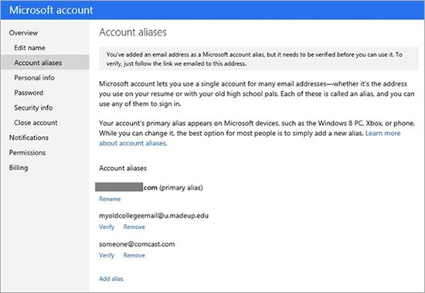Go to the Password settings
This screenshot has width=425, height=293.
click(x=29, y=93)
